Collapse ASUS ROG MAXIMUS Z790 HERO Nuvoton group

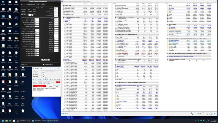click(114, 85)
